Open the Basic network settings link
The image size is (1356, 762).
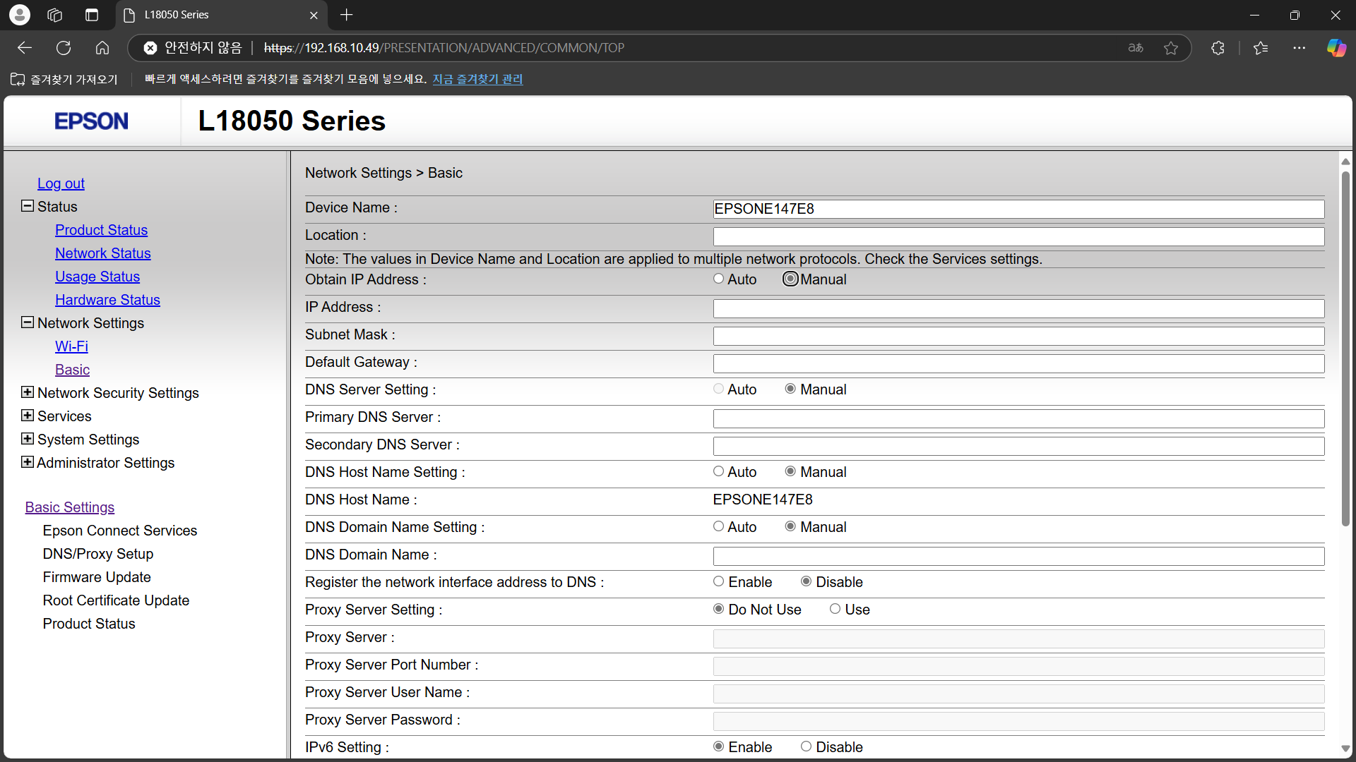pos(72,370)
